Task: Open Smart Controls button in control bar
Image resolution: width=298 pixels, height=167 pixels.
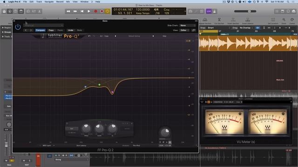Action: pyautogui.click(x=28, y=11)
